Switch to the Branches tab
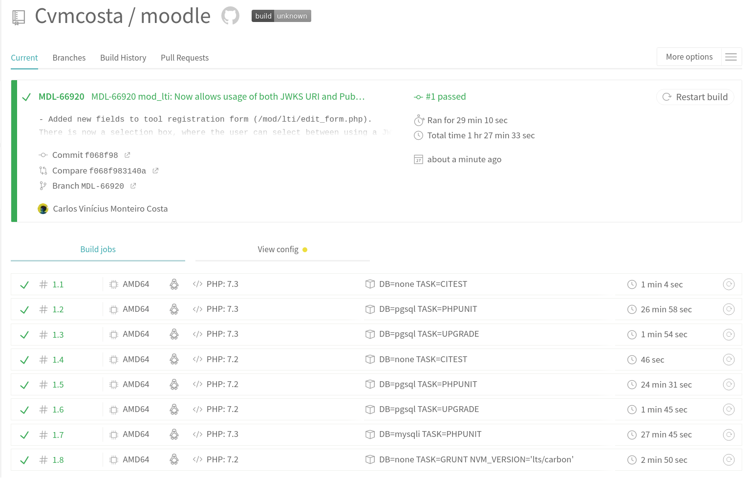Image resolution: width=750 pixels, height=478 pixels. 69,58
